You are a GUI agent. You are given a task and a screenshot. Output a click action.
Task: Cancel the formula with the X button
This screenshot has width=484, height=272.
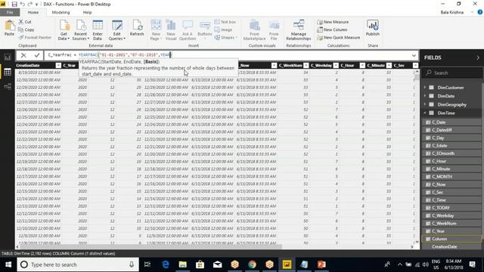[23, 55]
